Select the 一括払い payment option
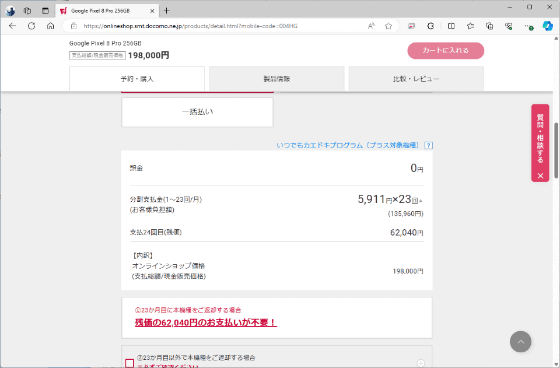The width and height of the screenshot is (560, 368). click(x=197, y=112)
